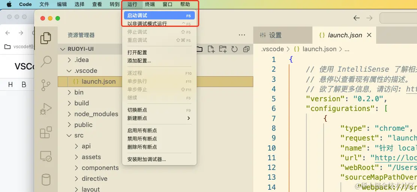Open the Explorer view in activity bar
The image size is (417, 192).
[x=46, y=38]
